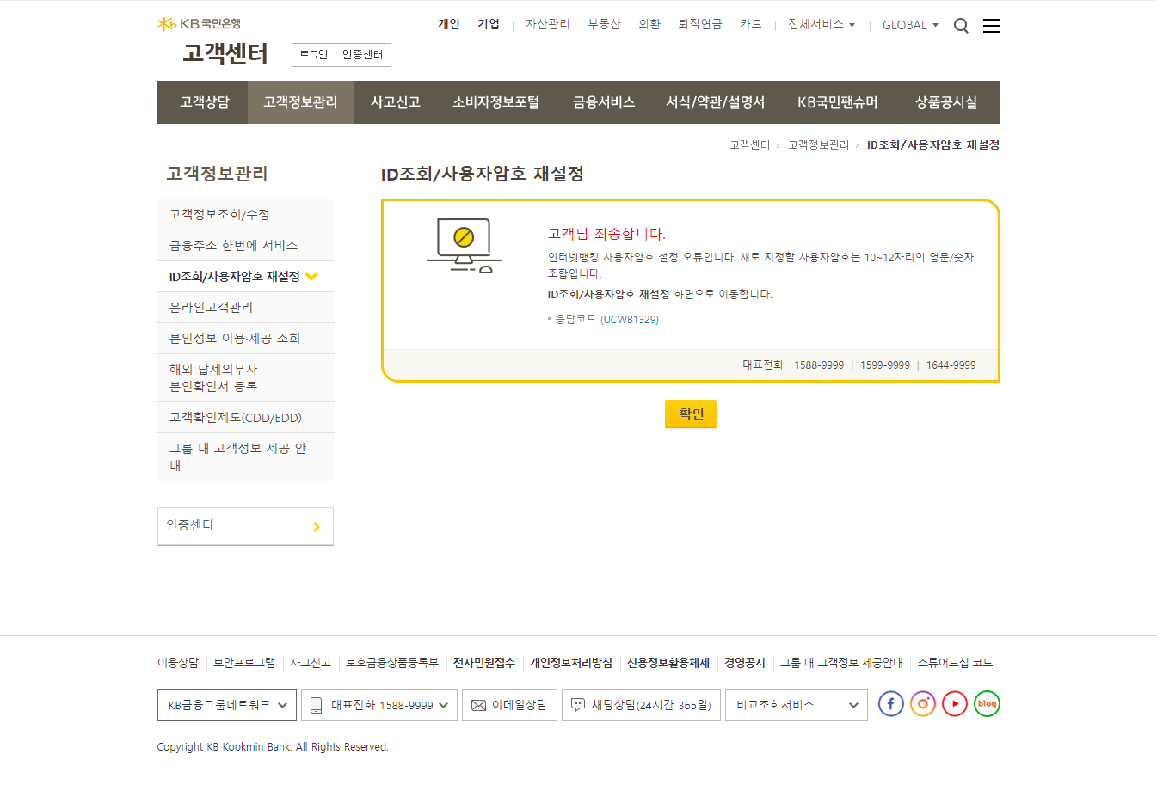1157x809 pixels.
Task: Open the 상품공시실 menu tab
Action: click(x=946, y=102)
